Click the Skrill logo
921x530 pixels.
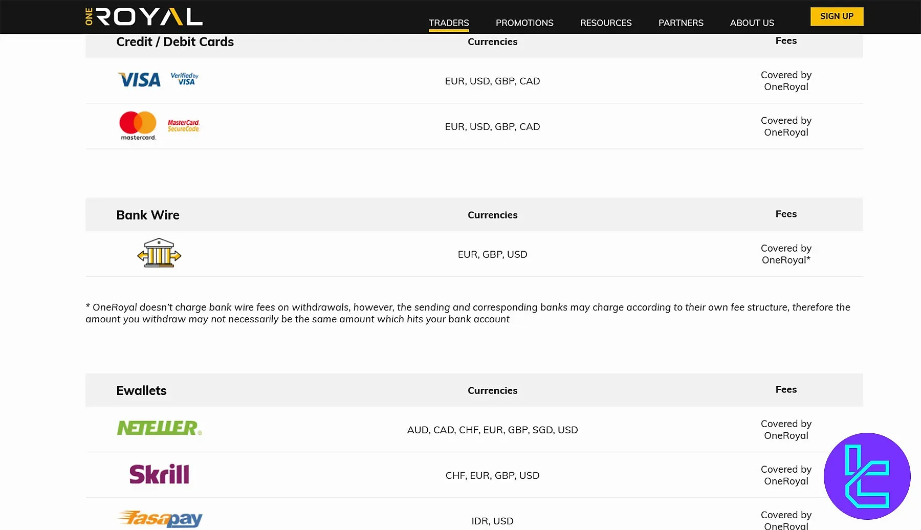coord(159,475)
